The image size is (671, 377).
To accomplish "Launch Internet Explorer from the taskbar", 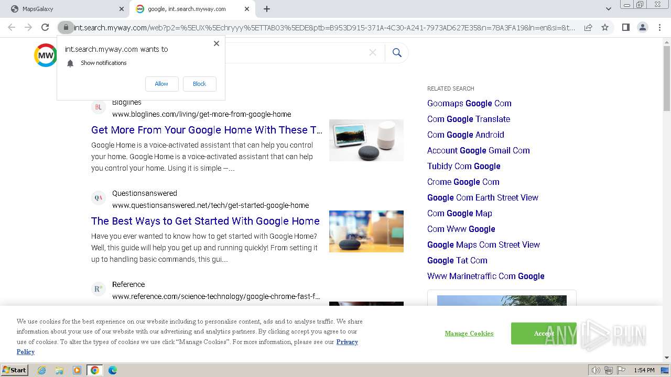I will pos(42,370).
